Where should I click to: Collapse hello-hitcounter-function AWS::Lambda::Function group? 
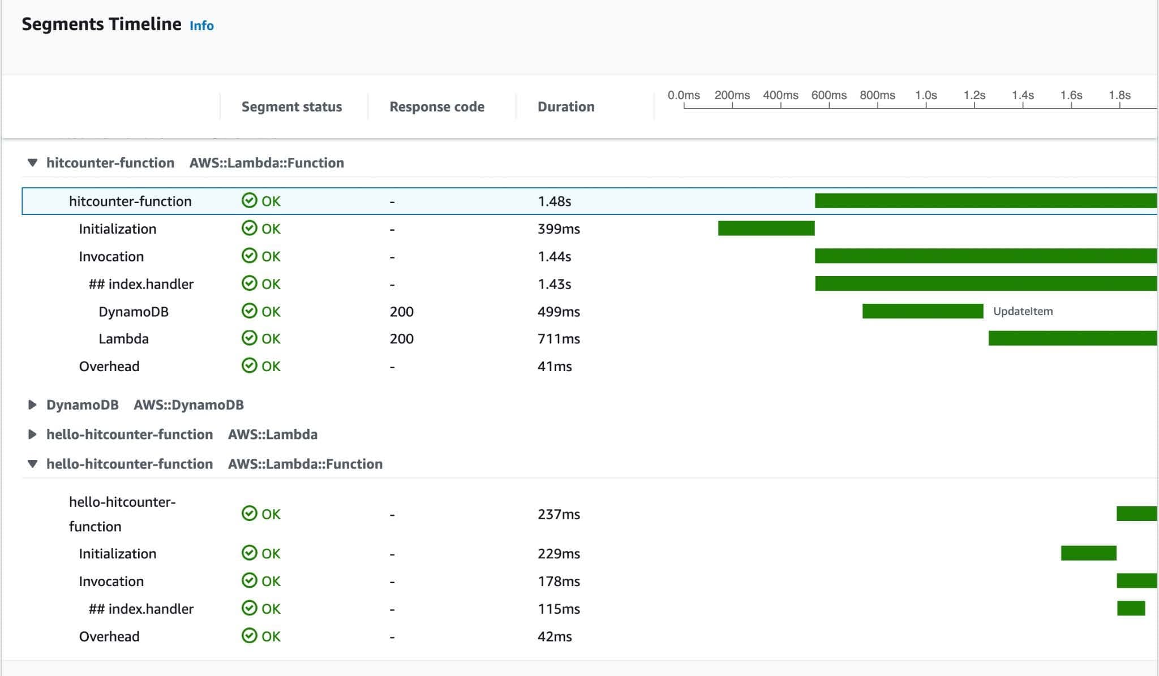[x=32, y=464]
